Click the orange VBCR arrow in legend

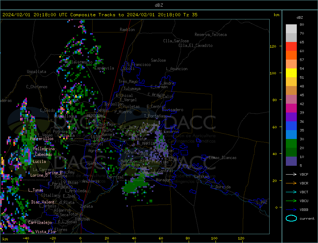(x=292, y=183)
